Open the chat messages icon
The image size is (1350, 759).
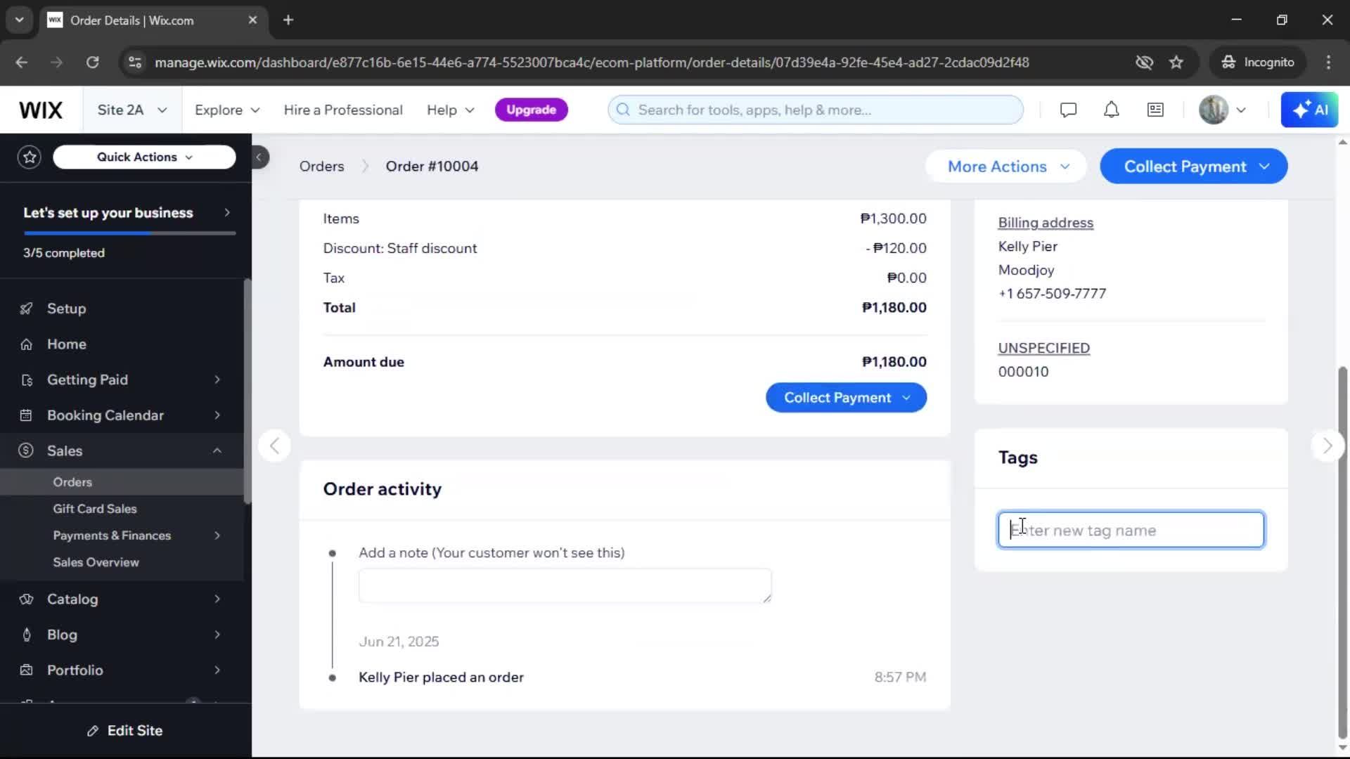(x=1068, y=110)
